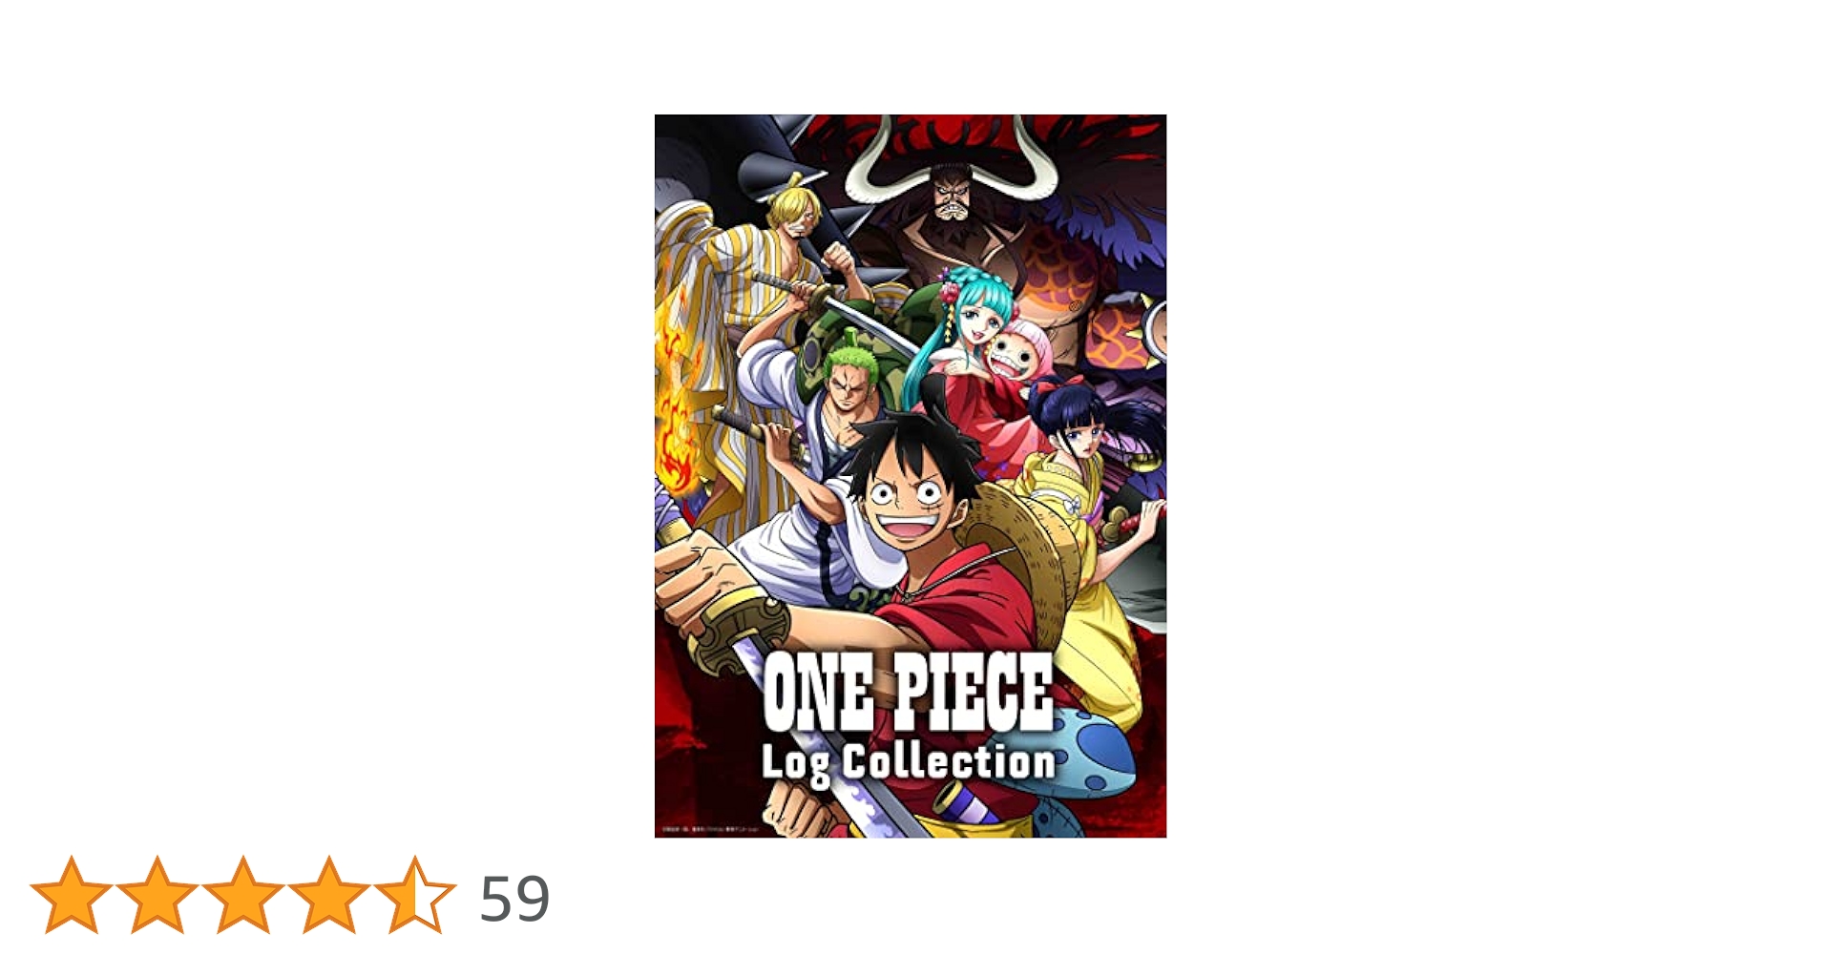Open the 59 reviews count
This screenshot has width=1823, height=954.
click(514, 899)
